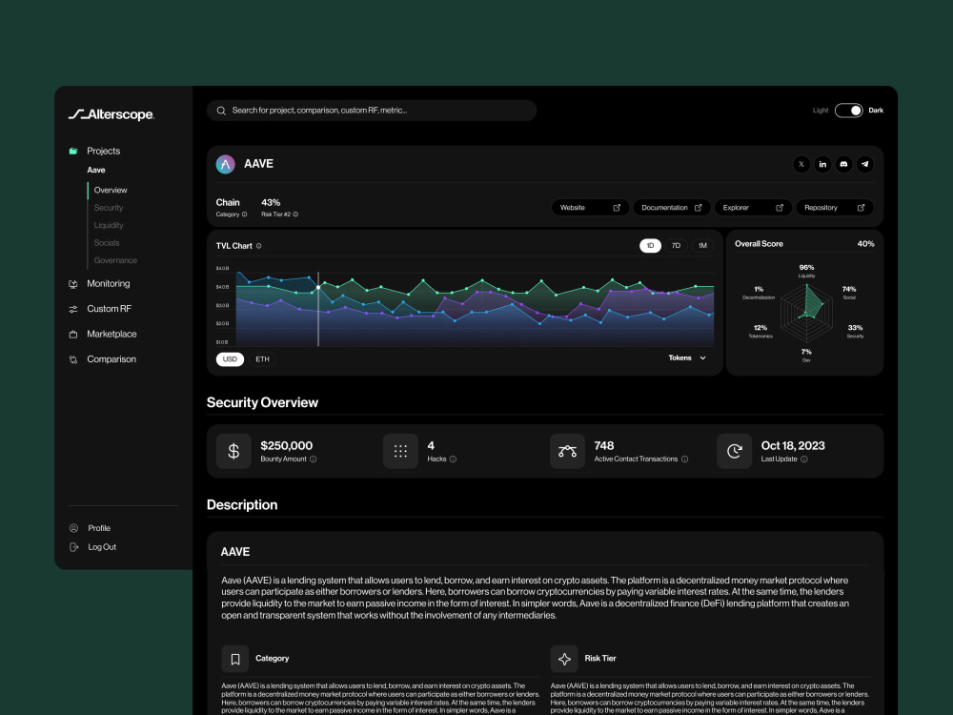Click the Alterscope logo

(x=112, y=114)
